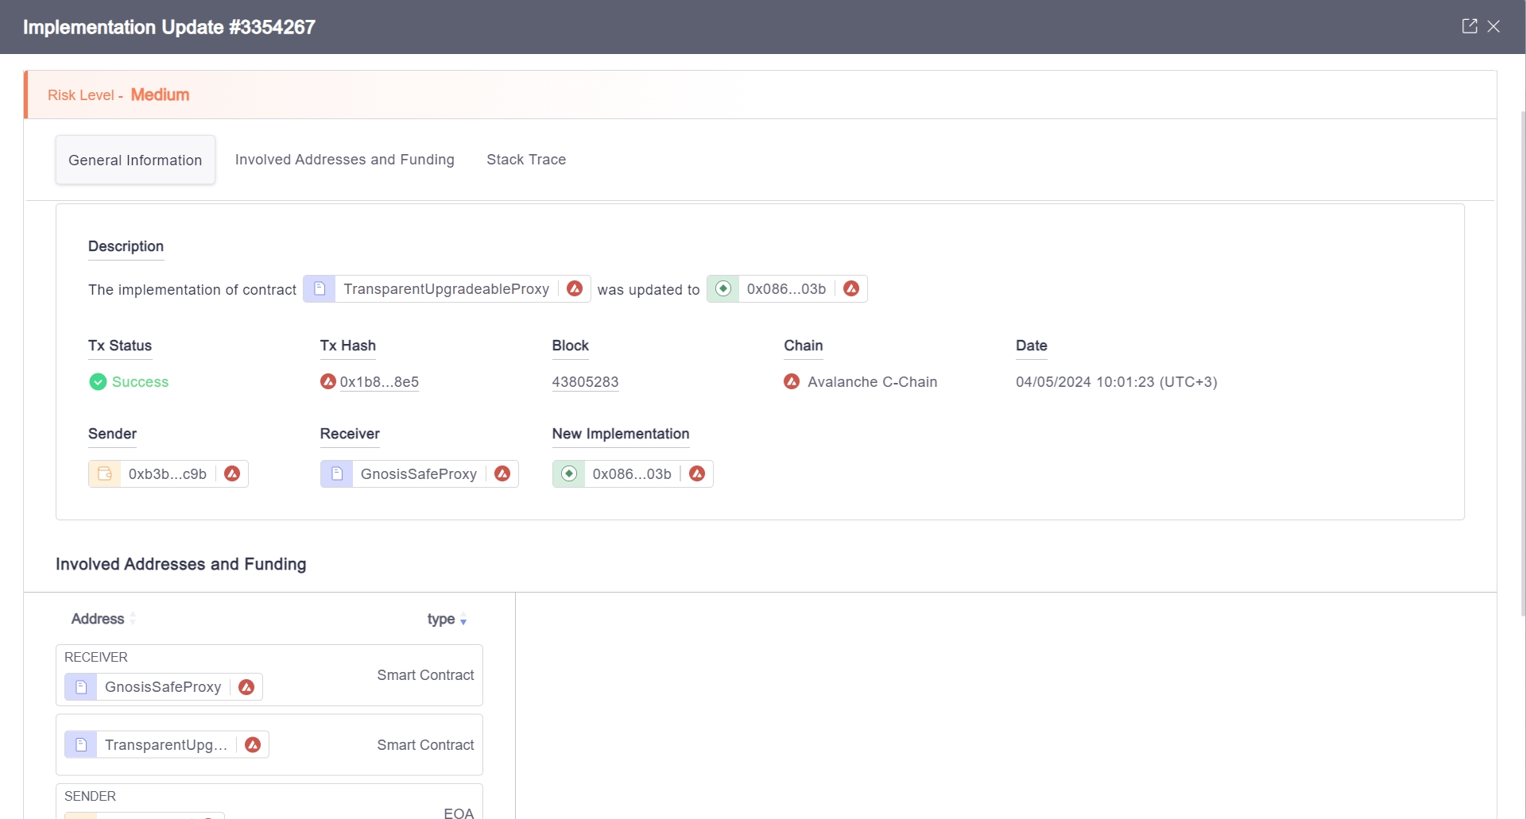This screenshot has height=819, width=1526.
Task: Click Avalanche icon beside Receiver GnosisSafeProxy
Action: [502, 473]
